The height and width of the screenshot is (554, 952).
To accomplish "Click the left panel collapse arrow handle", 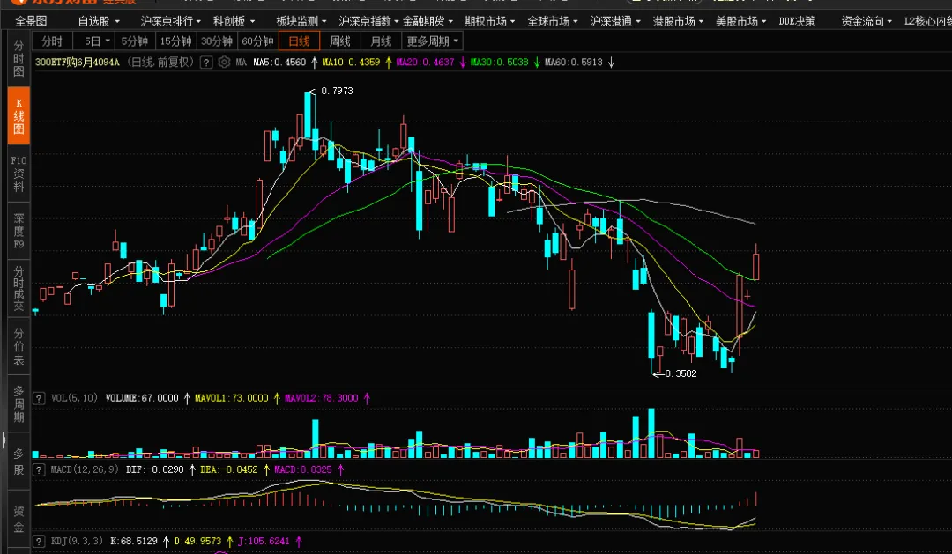I will [x=4, y=440].
